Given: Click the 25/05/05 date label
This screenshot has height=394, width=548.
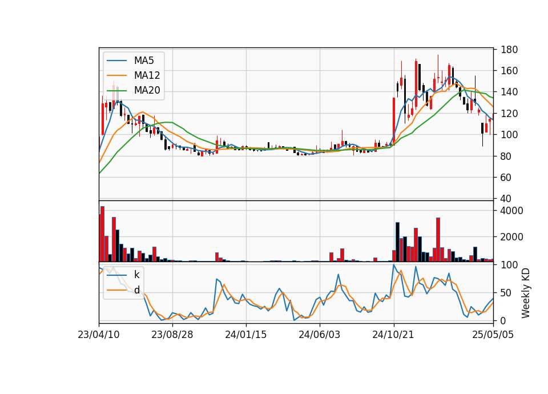Looking at the screenshot, I should click(493, 335).
